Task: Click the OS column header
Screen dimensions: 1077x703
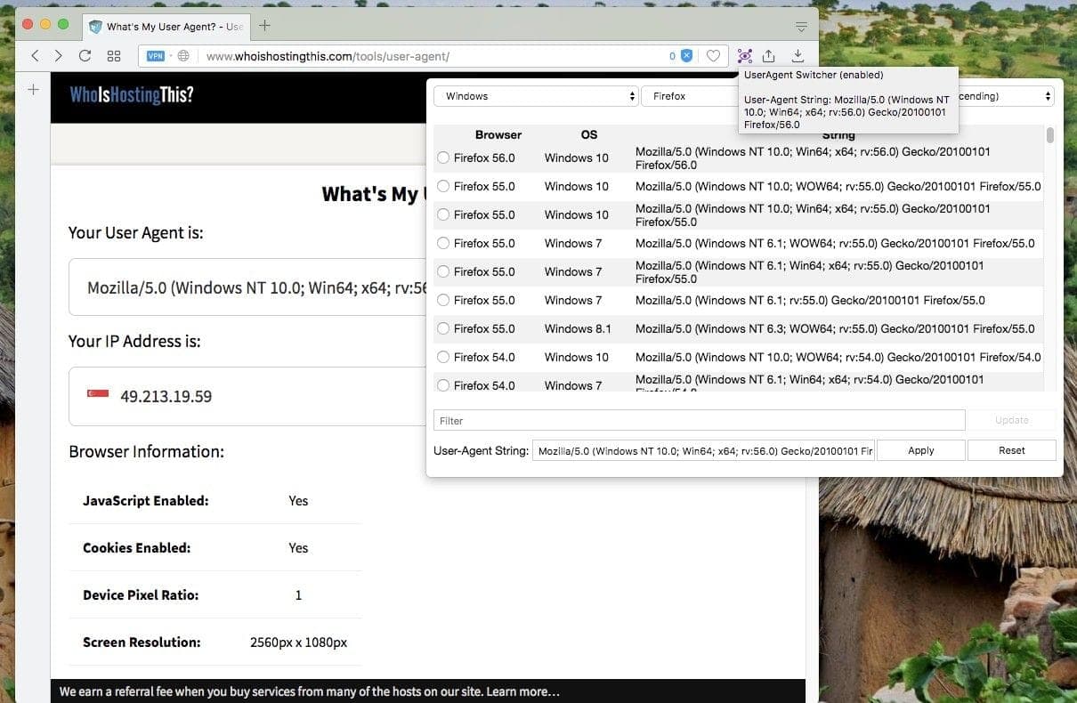Action: (x=589, y=135)
